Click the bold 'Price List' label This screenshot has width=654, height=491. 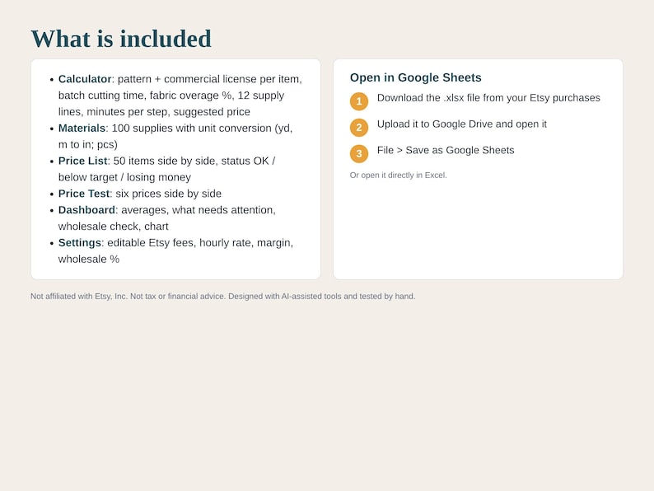click(82, 161)
